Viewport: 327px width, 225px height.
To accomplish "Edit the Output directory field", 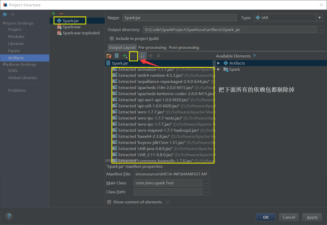I will [229, 29].
